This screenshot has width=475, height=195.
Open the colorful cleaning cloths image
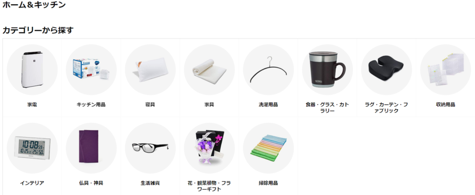pos(269,148)
